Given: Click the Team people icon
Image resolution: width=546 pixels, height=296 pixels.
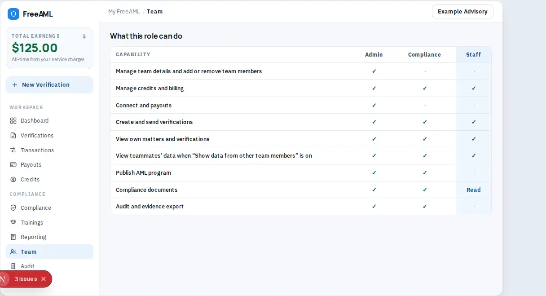Looking at the screenshot, I should pyautogui.click(x=13, y=252).
